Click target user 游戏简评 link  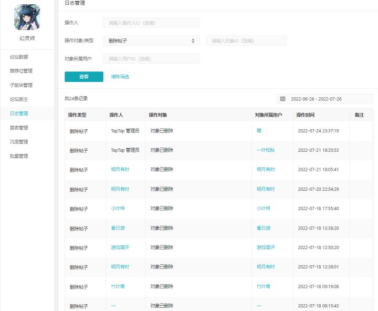pyautogui.click(x=266, y=247)
